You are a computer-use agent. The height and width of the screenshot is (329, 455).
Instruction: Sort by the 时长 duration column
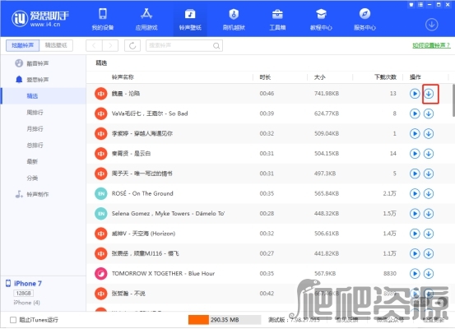click(x=265, y=77)
